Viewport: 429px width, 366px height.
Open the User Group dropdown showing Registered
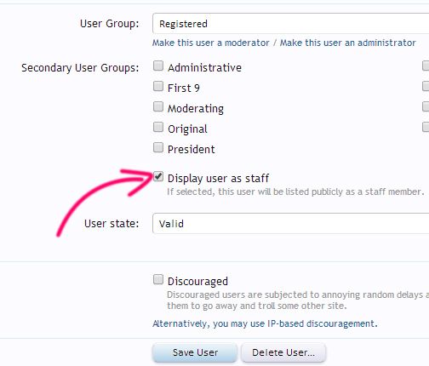(x=290, y=24)
